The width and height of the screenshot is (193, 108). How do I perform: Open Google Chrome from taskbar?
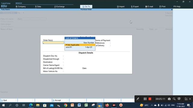pyautogui.click(x=65, y=105)
